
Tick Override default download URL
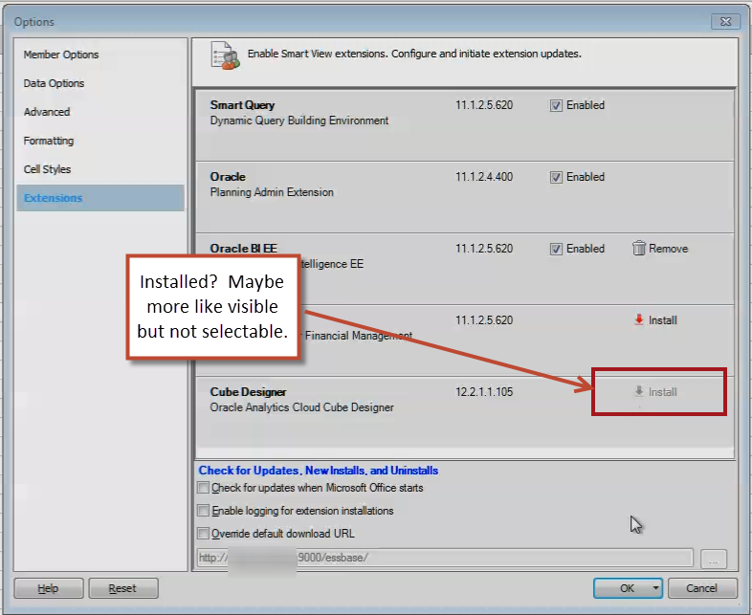[204, 533]
